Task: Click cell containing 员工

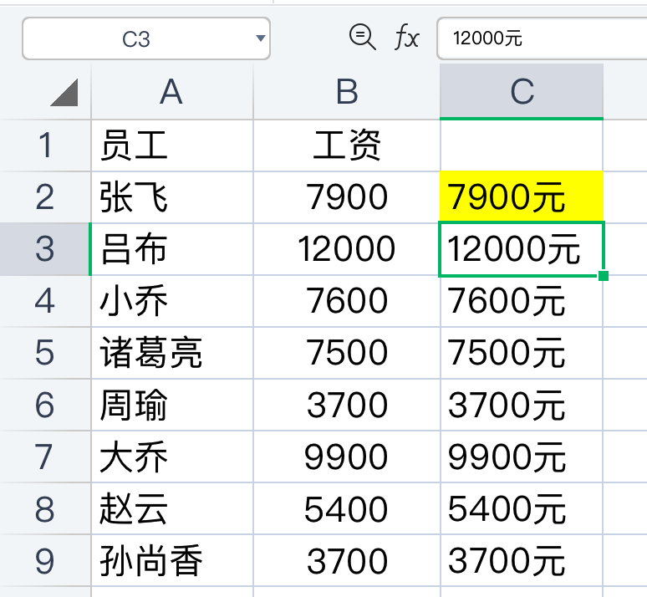Action: [172, 145]
